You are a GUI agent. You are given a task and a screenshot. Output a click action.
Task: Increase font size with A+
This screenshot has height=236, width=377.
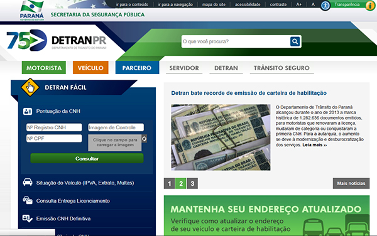pos(298,4)
